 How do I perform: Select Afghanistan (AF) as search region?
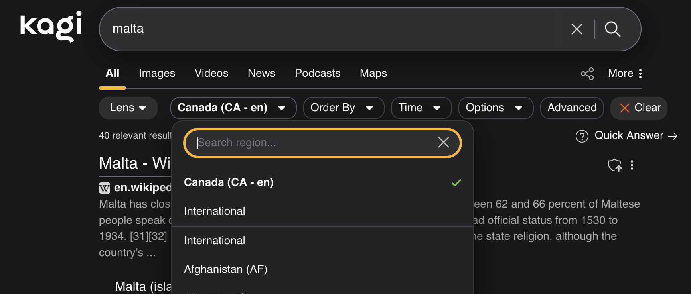225,269
